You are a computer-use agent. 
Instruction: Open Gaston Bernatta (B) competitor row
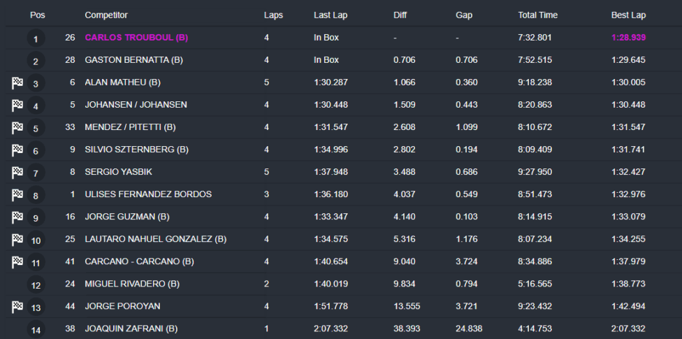[x=133, y=60]
